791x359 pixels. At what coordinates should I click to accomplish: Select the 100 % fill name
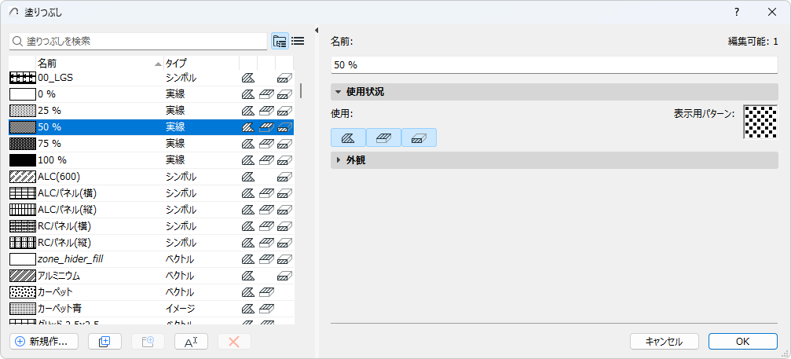click(52, 160)
